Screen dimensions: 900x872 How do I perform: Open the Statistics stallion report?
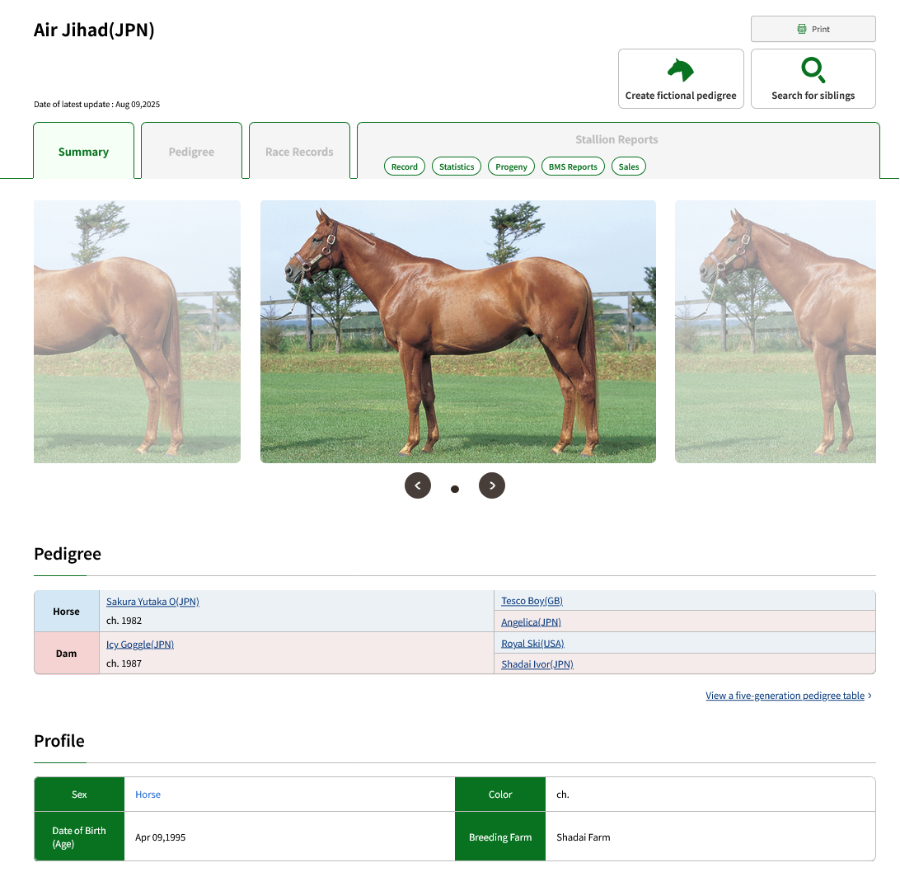tap(457, 166)
